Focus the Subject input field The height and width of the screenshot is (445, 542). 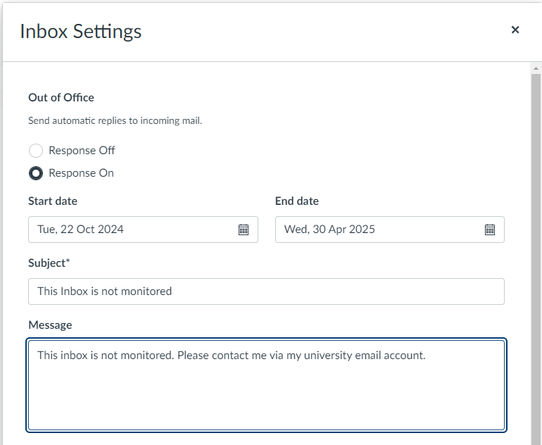pyautogui.click(x=266, y=292)
